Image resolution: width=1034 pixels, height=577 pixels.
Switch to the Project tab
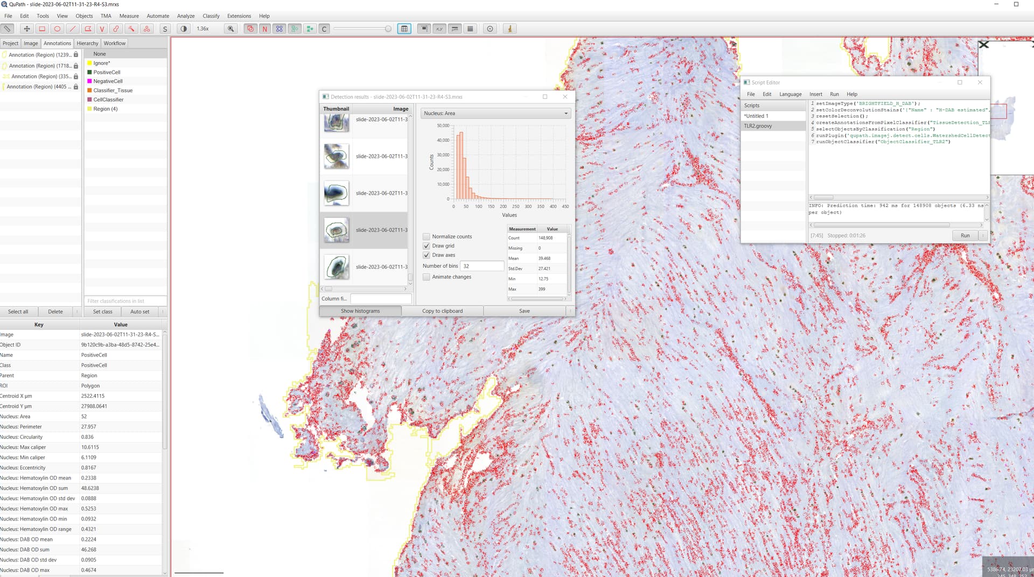10,43
